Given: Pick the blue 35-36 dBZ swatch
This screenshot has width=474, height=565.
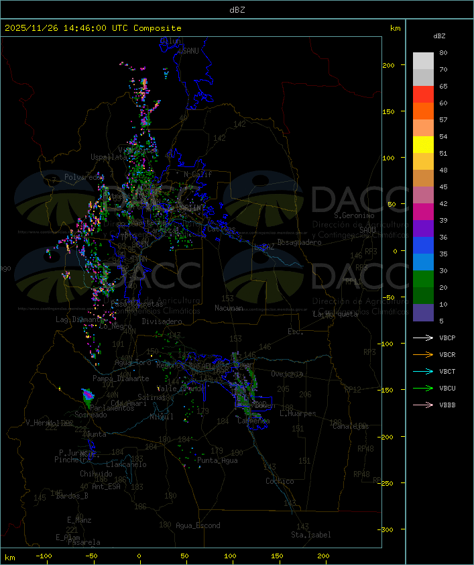Looking at the screenshot, I should click(423, 246).
